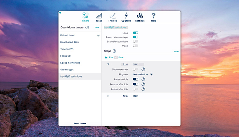Screen dimensions: 239x137
Task: Add a new step
Action: point(176,51)
